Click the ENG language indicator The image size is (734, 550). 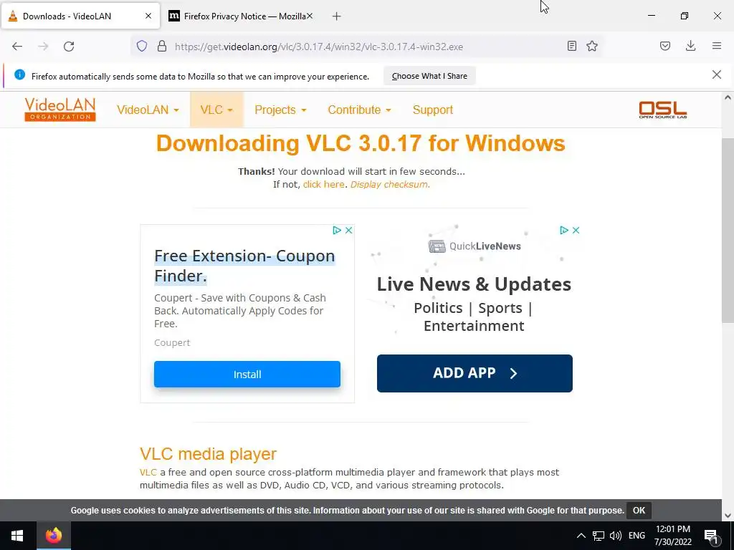tap(637, 536)
